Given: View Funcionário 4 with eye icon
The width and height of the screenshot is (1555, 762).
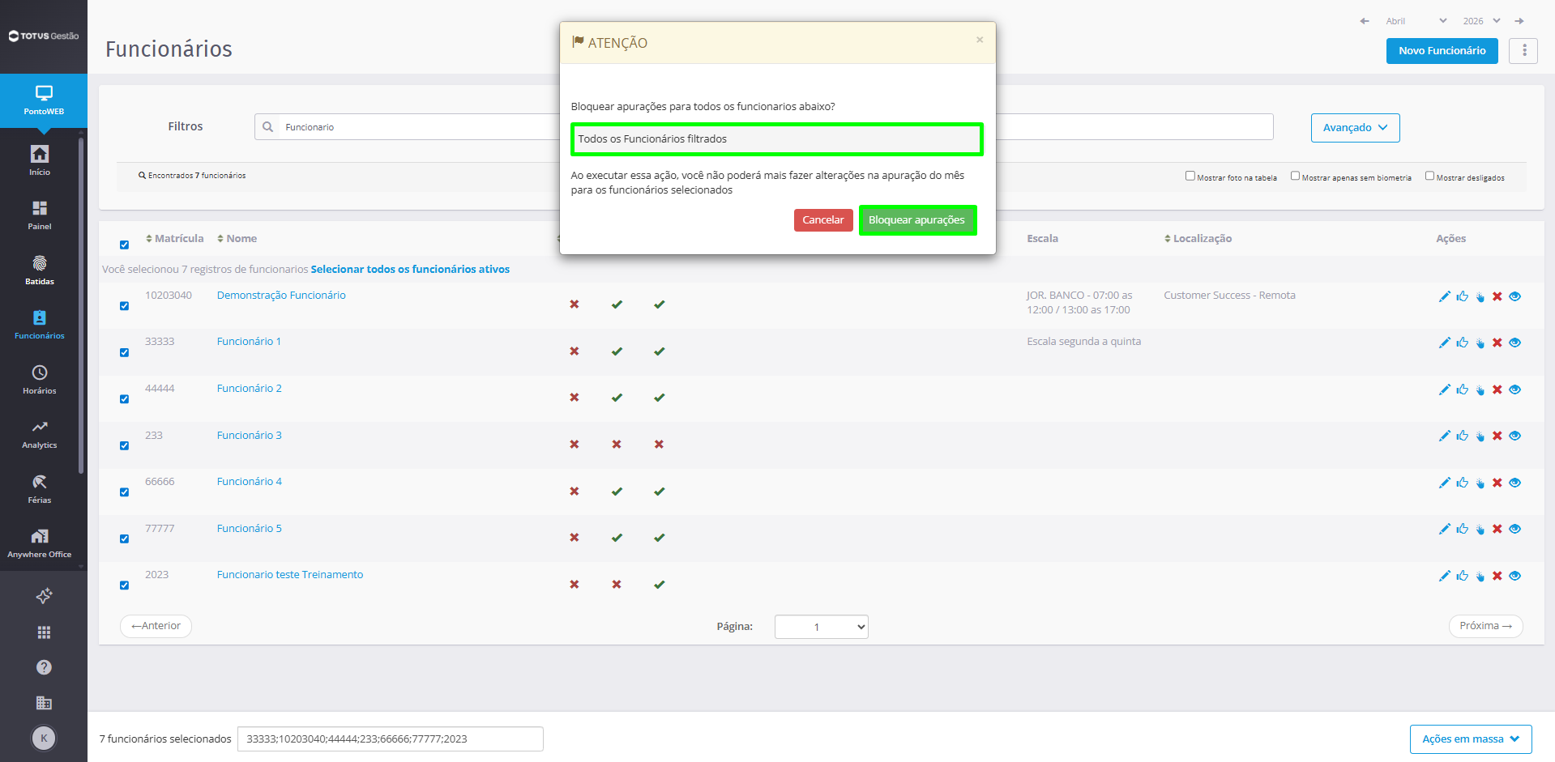Looking at the screenshot, I should 1515,483.
